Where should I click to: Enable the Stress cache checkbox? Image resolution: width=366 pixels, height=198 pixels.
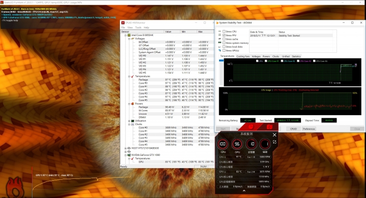(224, 39)
